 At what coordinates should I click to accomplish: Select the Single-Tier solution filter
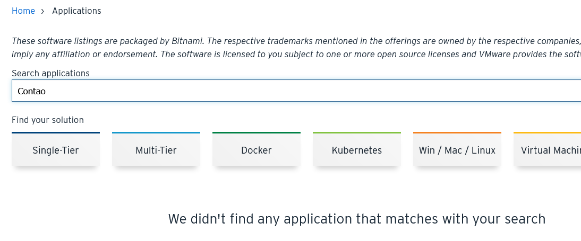click(56, 150)
